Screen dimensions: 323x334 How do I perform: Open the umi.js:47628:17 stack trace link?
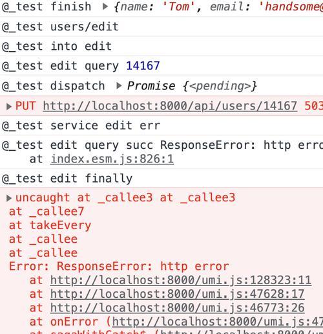pyautogui.click(x=177, y=294)
